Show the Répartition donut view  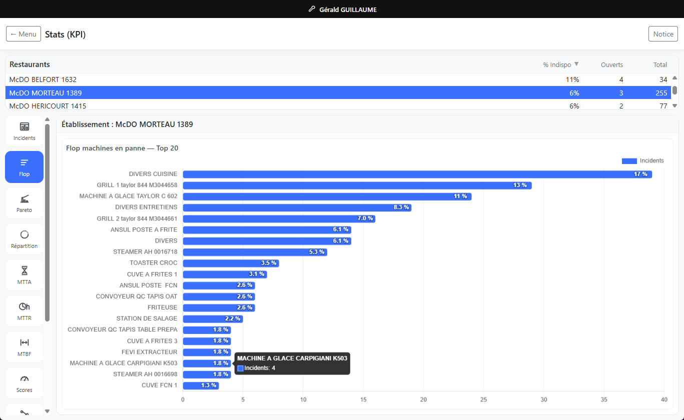point(24,239)
